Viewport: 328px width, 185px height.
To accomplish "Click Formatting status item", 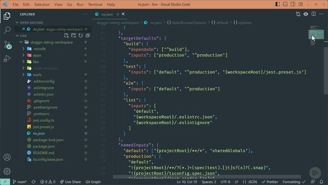I will pyautogui.click(x=294, y=182).
